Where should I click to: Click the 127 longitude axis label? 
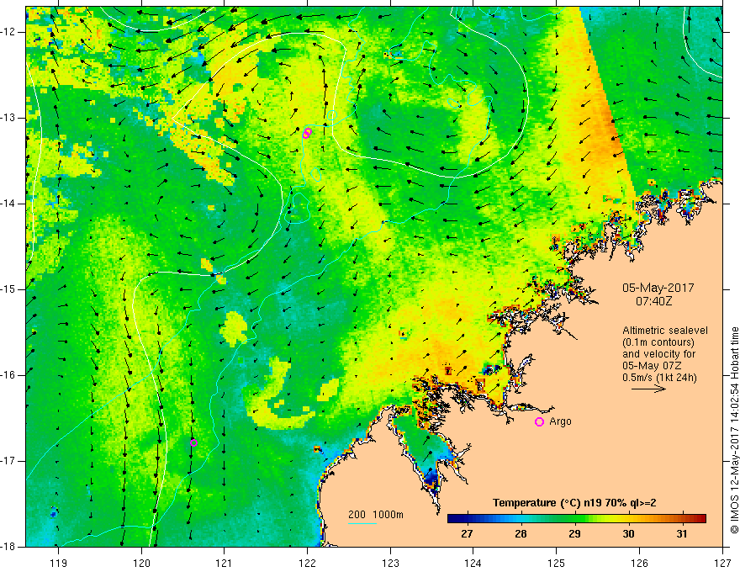(722, 563)
